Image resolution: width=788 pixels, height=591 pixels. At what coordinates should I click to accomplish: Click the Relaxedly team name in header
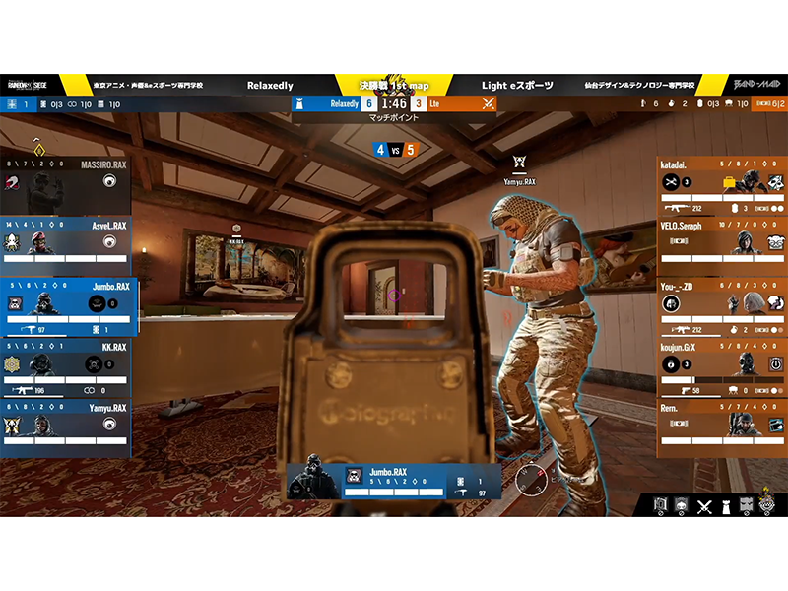tap(270, 86)
